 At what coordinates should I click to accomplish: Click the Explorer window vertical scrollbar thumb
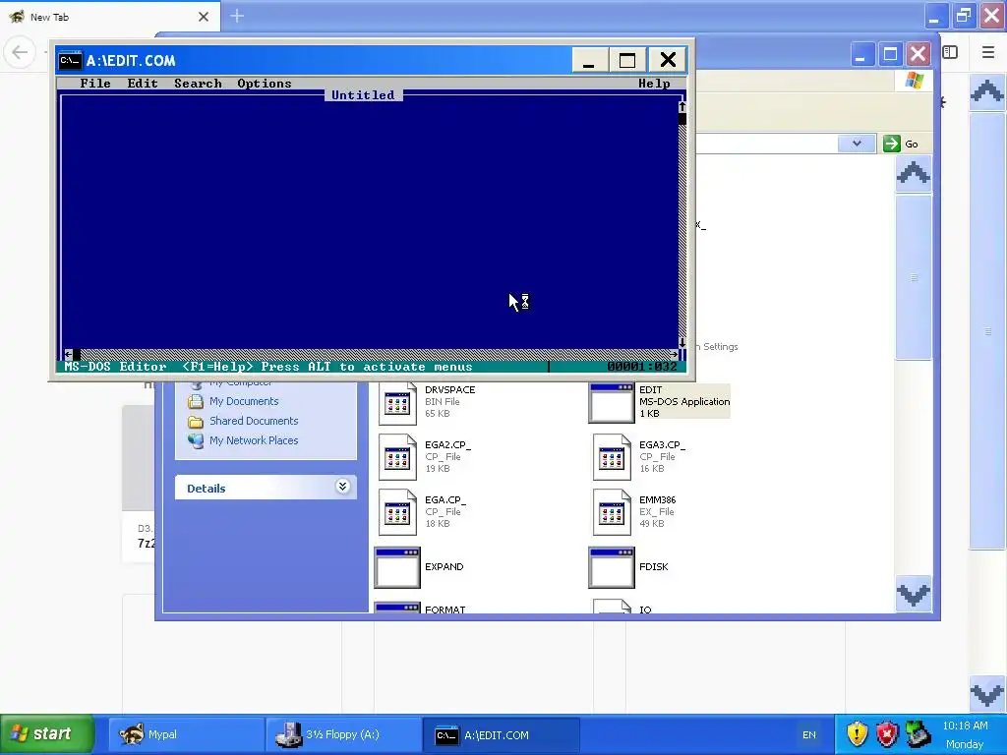tap(914, 277)
